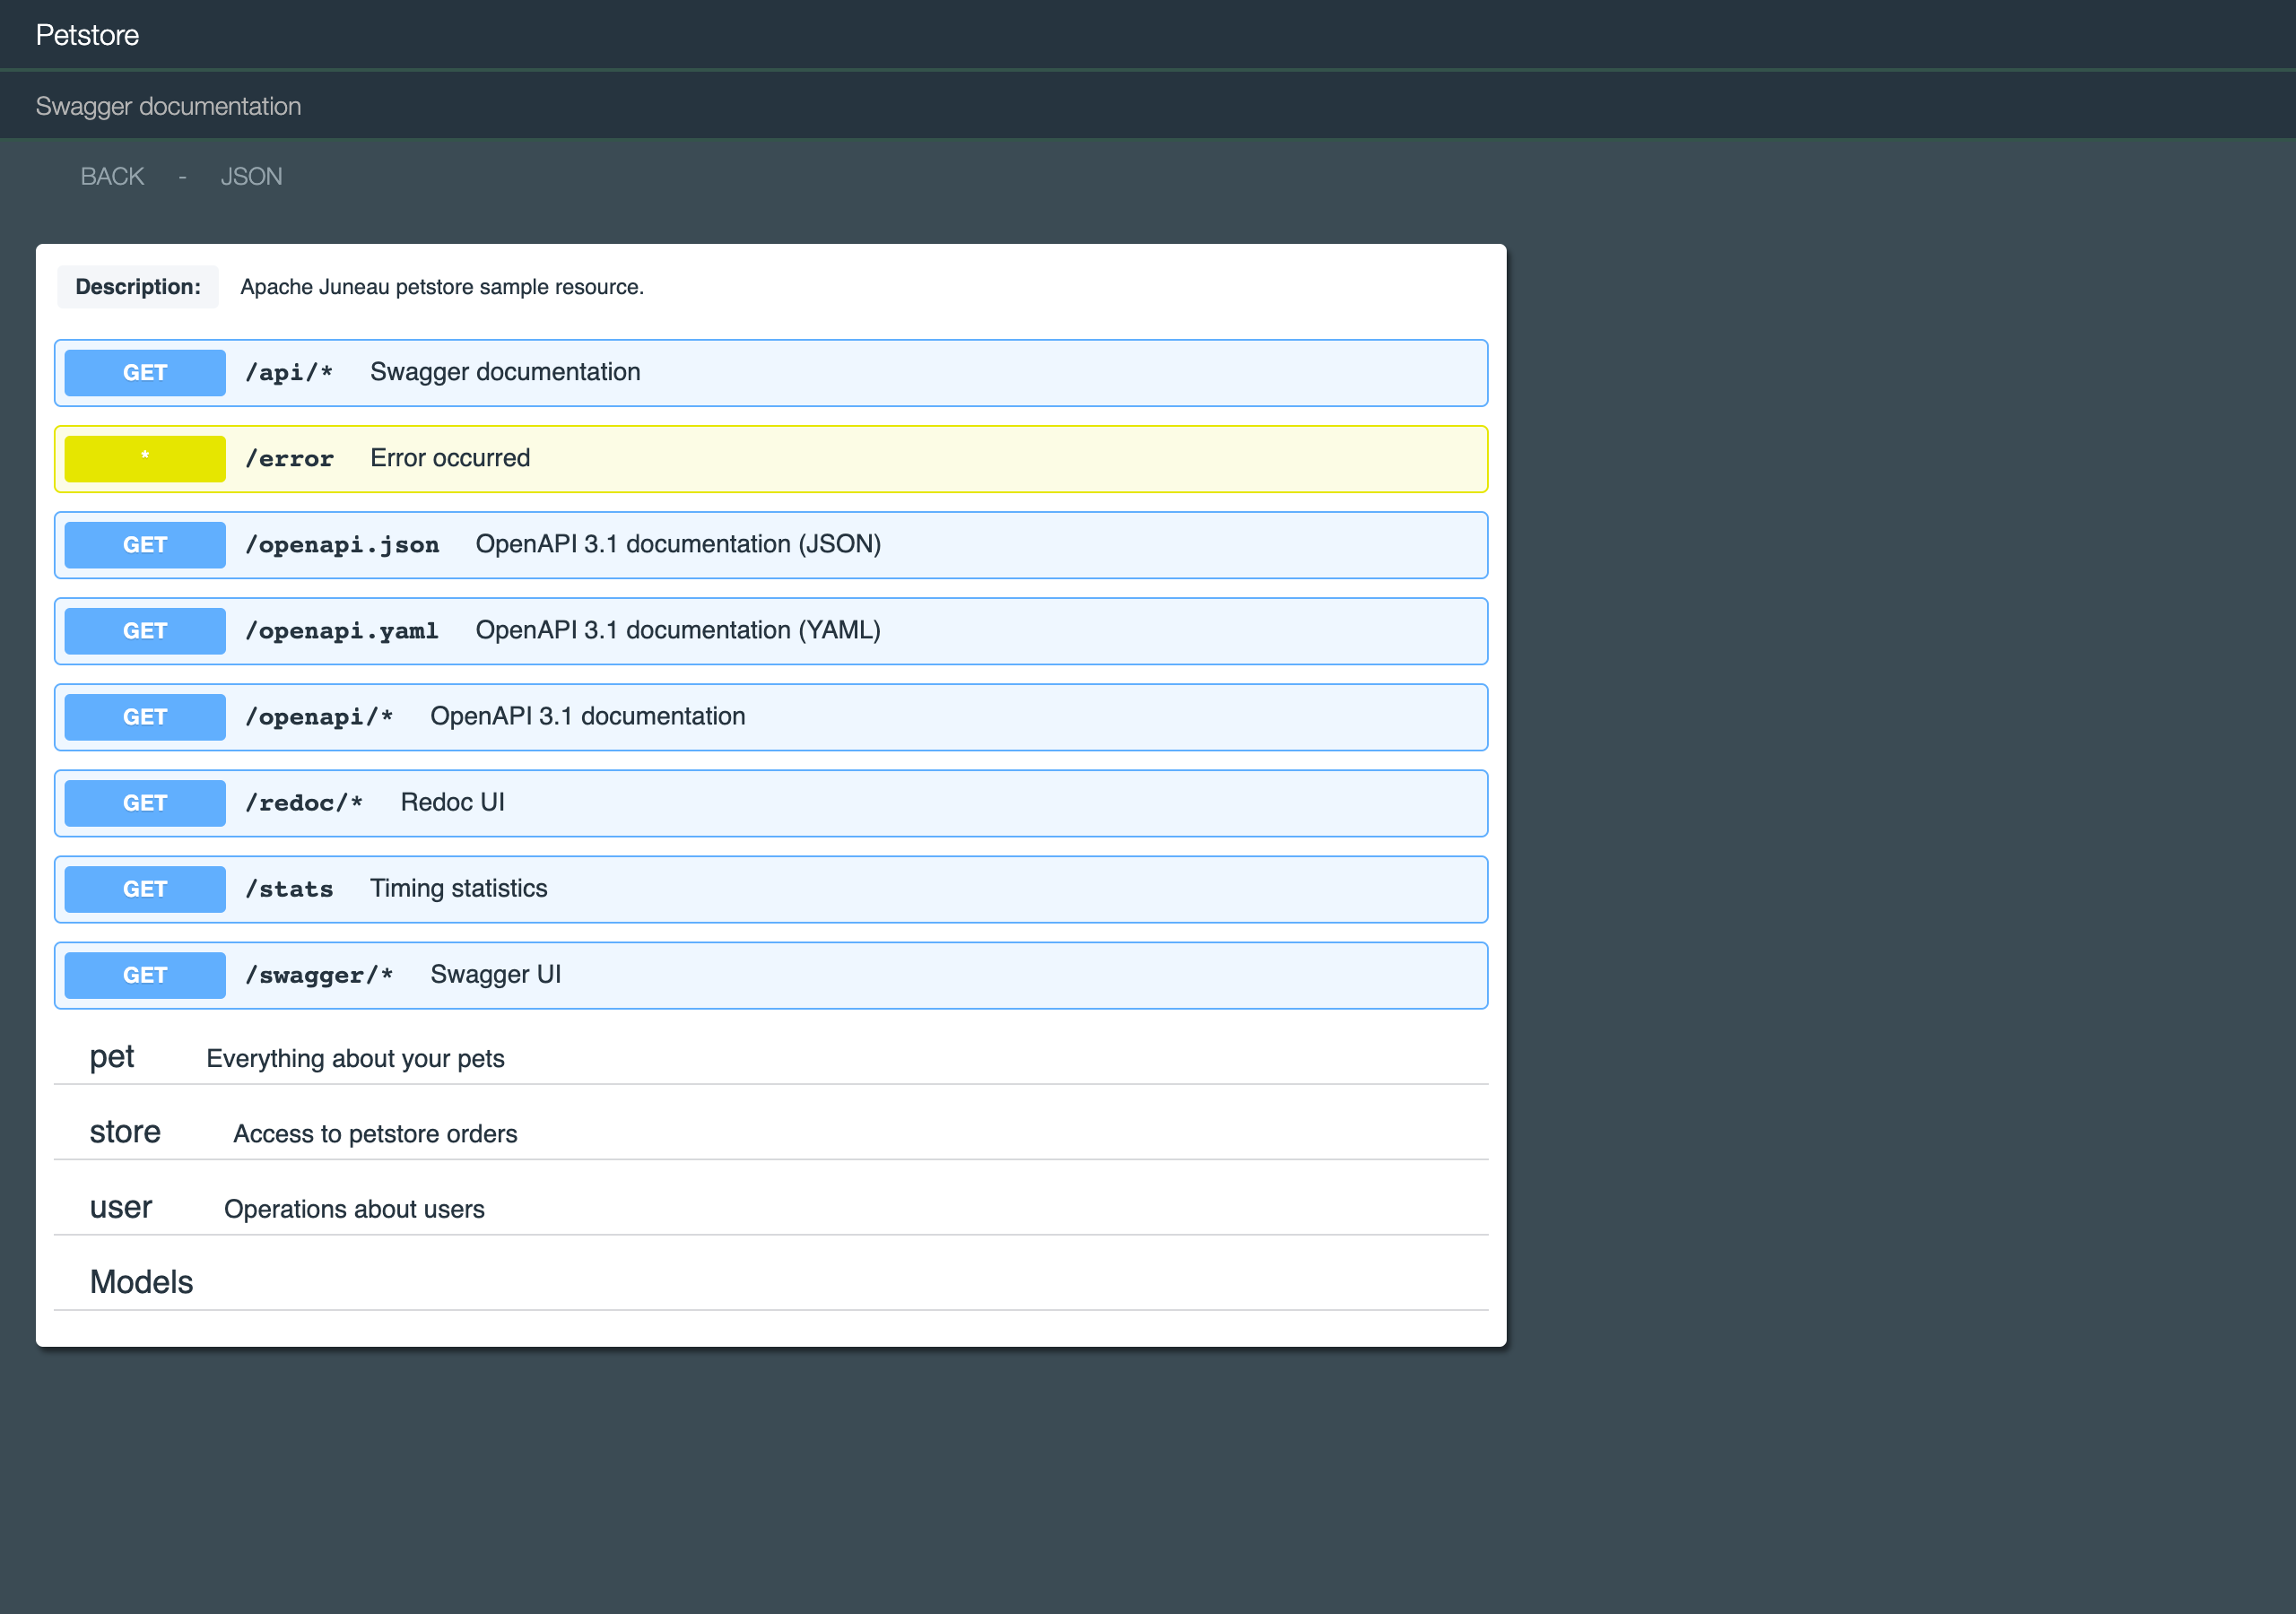This screenshot has height=1614, width=2296.
Task: Expand the pet tag section
Action: click(771, 1057)
